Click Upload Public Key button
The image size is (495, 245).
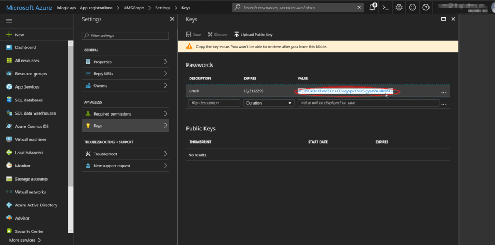coord(253,35)
